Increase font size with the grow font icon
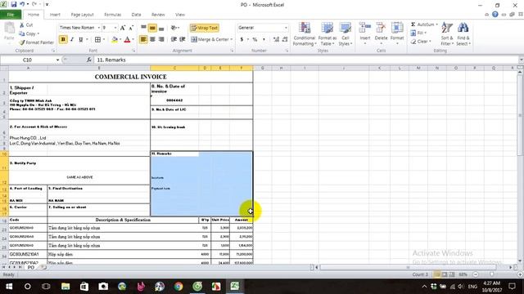Screen dimensions: 524x294 (x=123, y=28)
